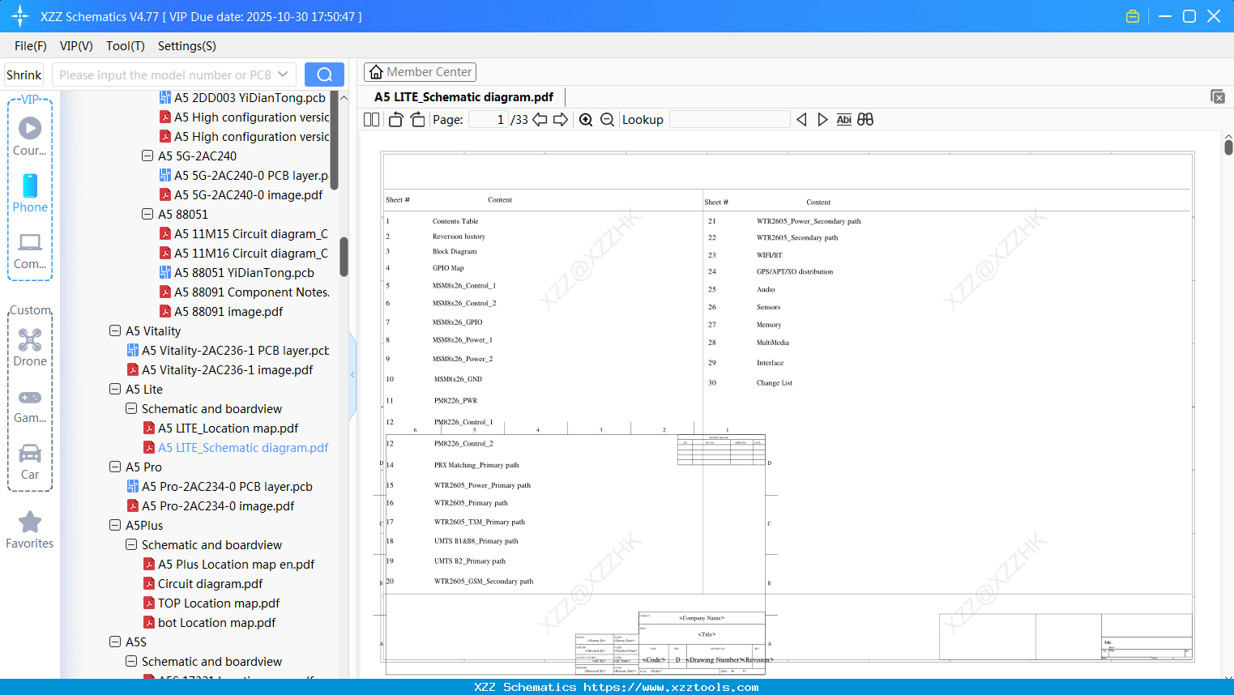Screen dimensions: 1234x695
Task: Click the Shrink button
Action: pos(24,75)
